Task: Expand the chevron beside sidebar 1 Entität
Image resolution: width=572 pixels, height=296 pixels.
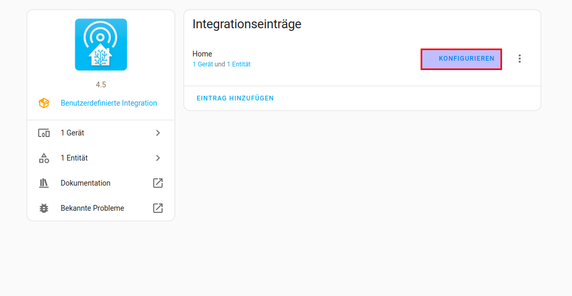Action: tap(158, 158)
